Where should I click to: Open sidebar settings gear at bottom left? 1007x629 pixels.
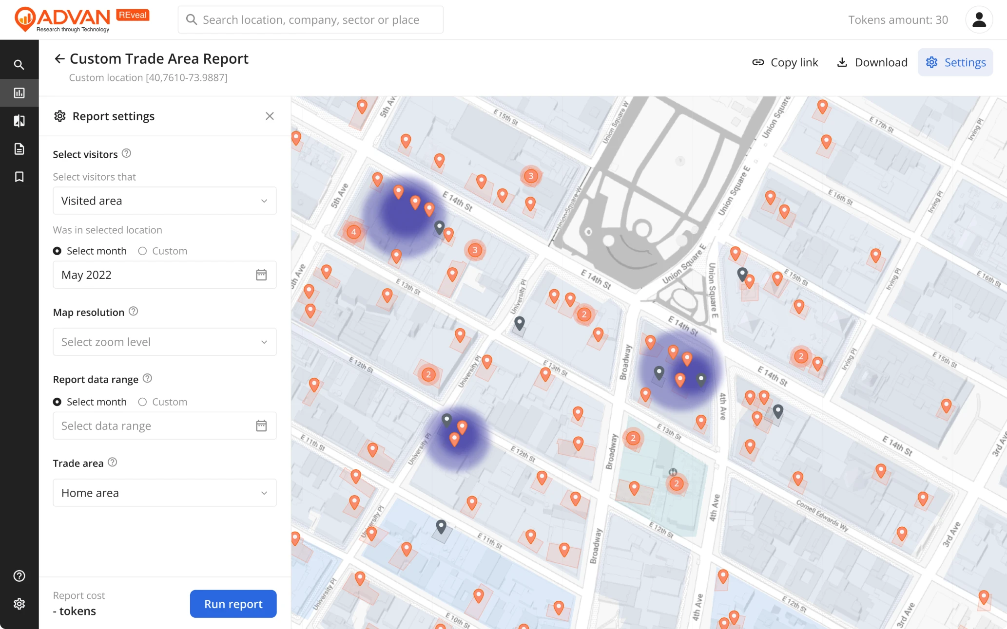(x=19, y=604)
